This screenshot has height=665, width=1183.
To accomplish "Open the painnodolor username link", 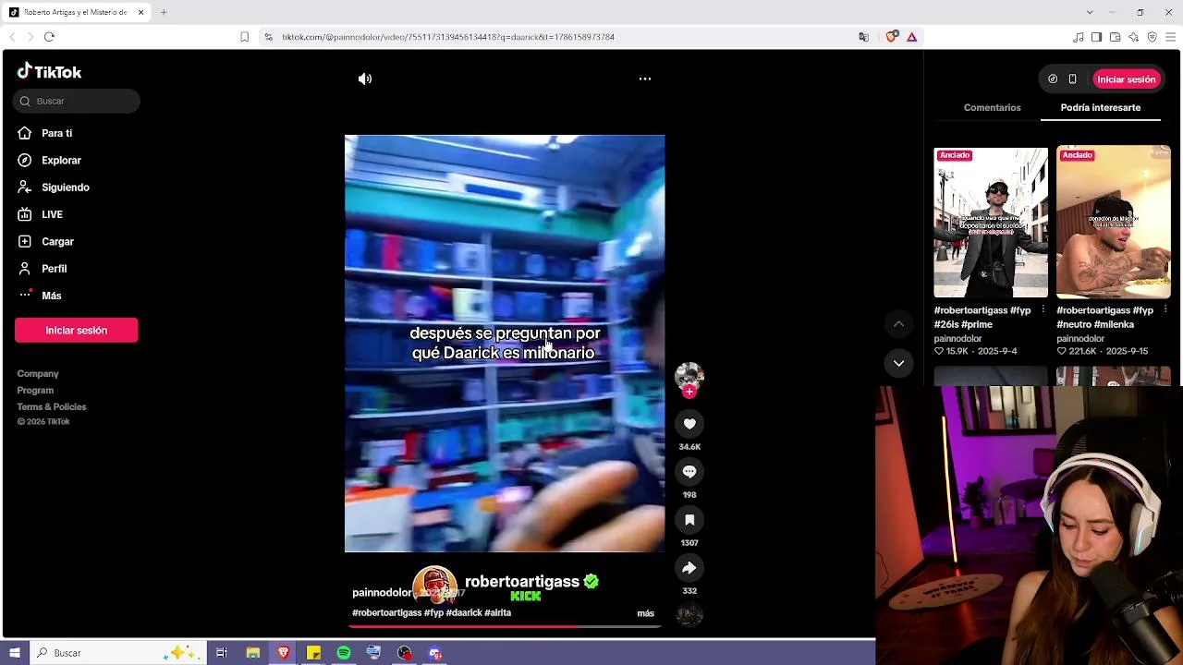I will click(x=382, y=593).
